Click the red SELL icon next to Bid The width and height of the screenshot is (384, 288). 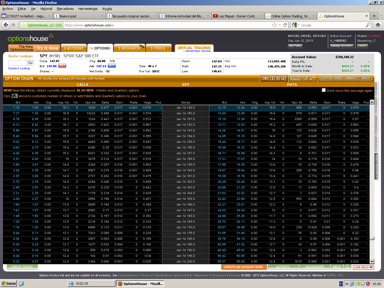[62, 66]
